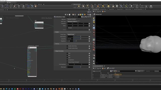Screen dimensions: 161x90
Task: Select the Platonic Solids shelf tool
Action: tap(23, 7)
